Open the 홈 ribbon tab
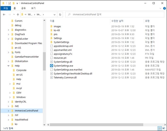 coord(15,8)
